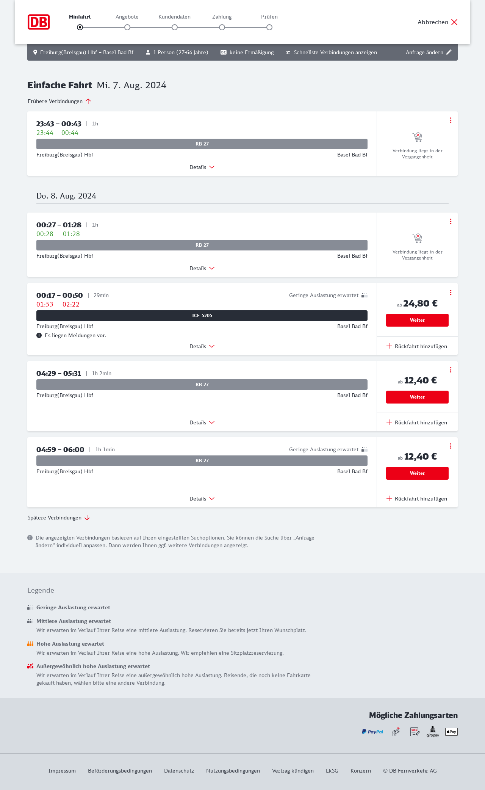
Task: Select the Angebote step circle
Action: click(127, 27)
